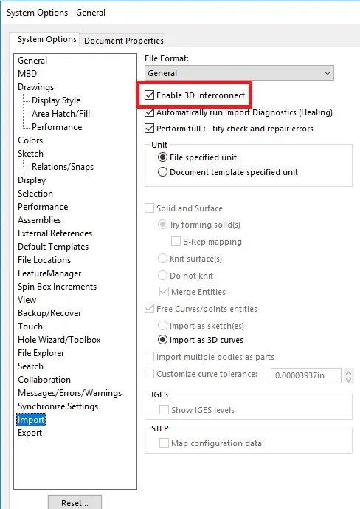Image resolution: width=360 pixels, height=509 pixels.
Task: Check the Solid and Surface checkbox
Action: coord(149,208)
